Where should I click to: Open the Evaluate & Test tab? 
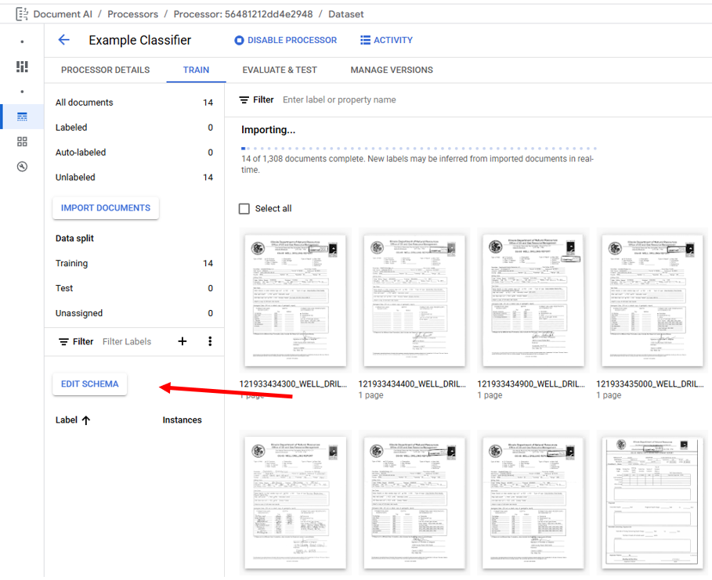pos(280,70)
